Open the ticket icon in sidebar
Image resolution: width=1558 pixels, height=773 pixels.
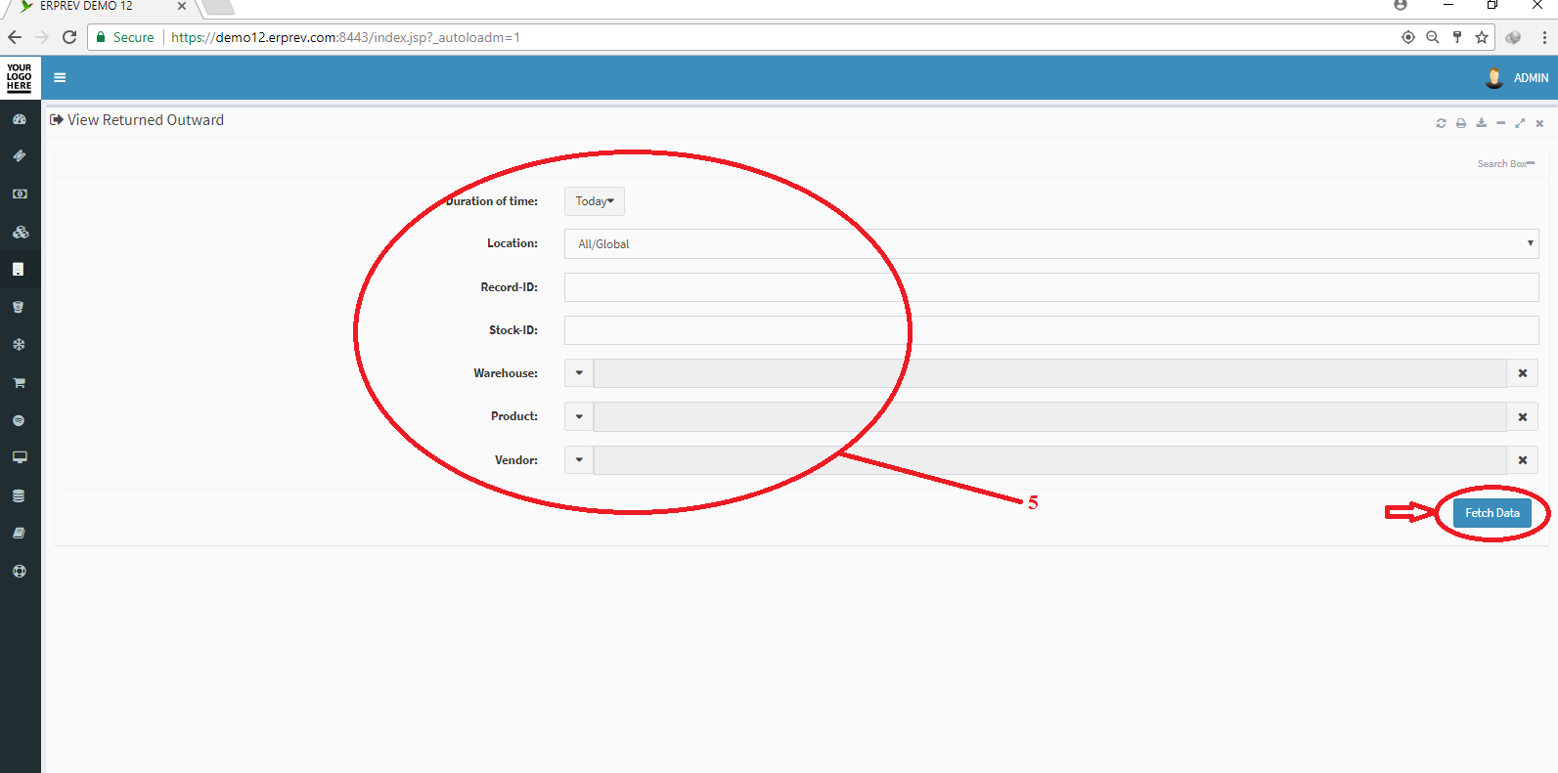[20, 156]
